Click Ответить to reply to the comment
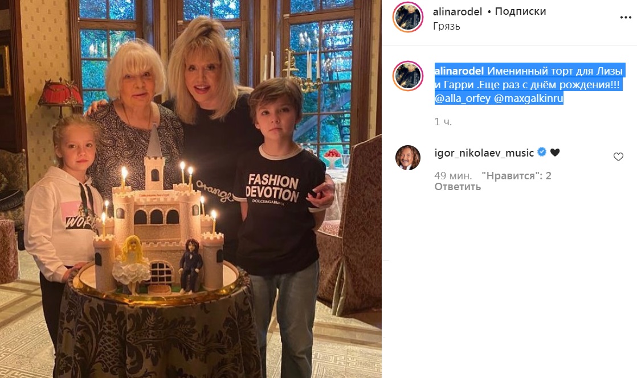This screenshot has width=637, height=378. coord(458,187)
